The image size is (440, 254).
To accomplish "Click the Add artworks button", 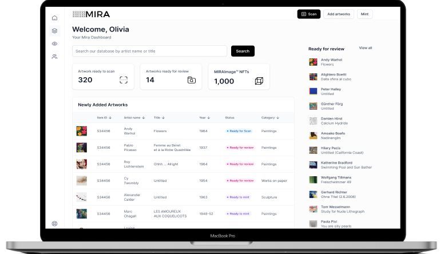I will click(x=339, y=14).
